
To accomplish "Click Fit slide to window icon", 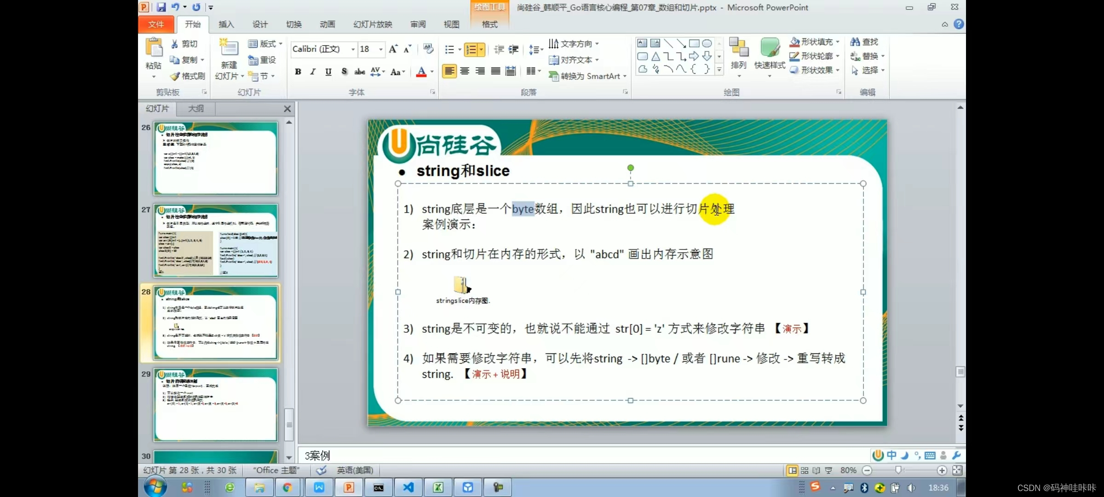I will point(957,470).
